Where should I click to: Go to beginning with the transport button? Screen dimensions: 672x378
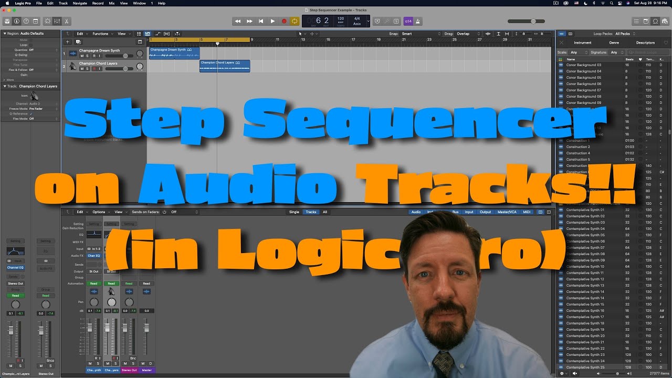coord(261,22)
